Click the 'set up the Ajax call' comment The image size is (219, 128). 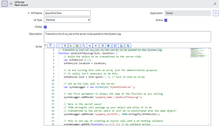pyautogui.click(x=90, y=84)
